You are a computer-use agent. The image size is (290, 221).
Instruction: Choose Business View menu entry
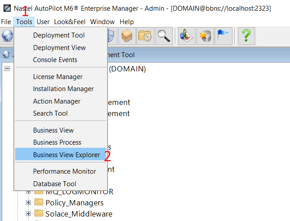[61, 130]
